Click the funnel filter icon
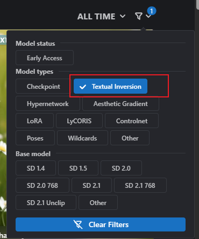 139,16
